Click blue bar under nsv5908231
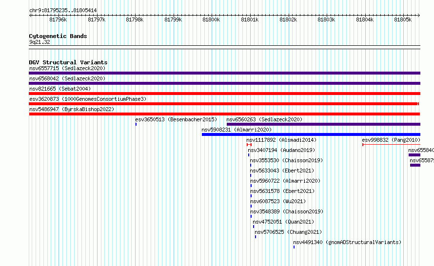Image resolution: width=434 pixels, height=266 pixels. point(311,134)
